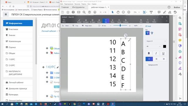Open Effects in Paint 3D
This screenshot has height=106, width=188.
(113, 21)
